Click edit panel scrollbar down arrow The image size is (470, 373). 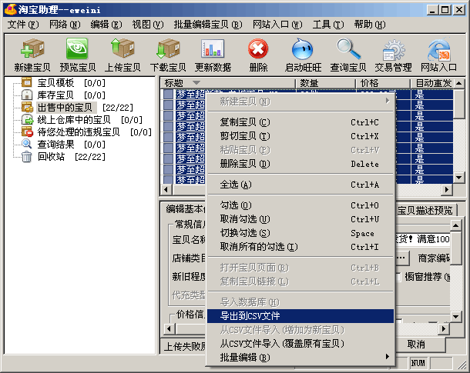[455, 316]
